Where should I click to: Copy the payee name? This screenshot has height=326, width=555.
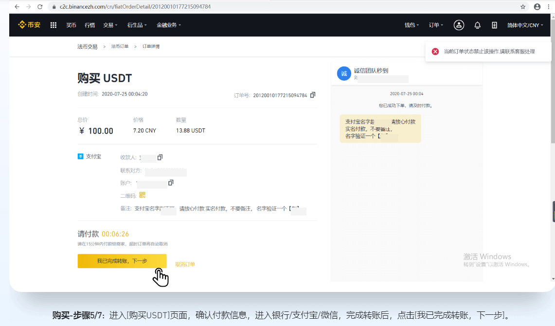pos(160,157)
